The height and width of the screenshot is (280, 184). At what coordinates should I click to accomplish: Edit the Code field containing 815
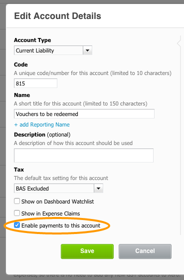(35, 83)
